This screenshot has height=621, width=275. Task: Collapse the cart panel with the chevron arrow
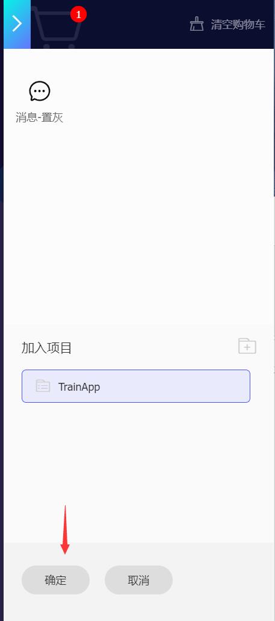(17, 24)
